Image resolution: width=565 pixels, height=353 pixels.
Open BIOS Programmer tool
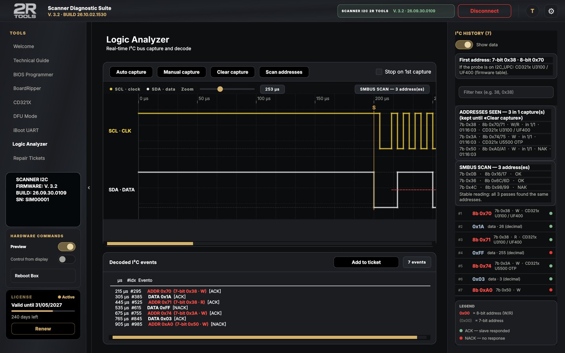click(x=33, y=75)
